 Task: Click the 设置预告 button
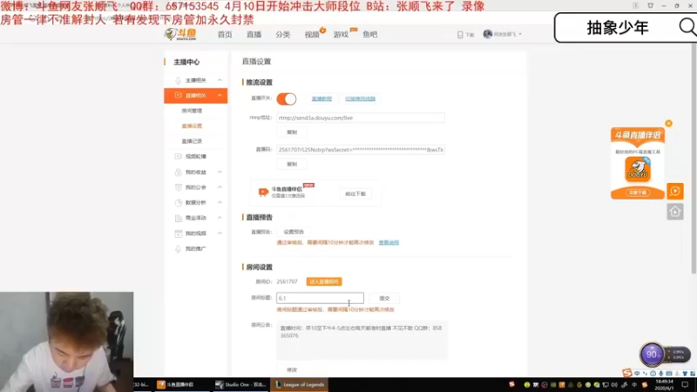pos(294,232)
